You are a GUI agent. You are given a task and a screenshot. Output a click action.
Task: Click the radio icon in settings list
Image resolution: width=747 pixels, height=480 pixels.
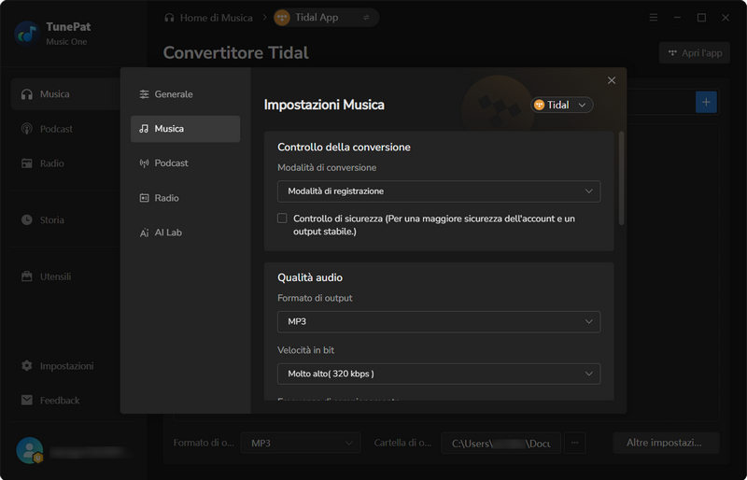tap(144, 198)
